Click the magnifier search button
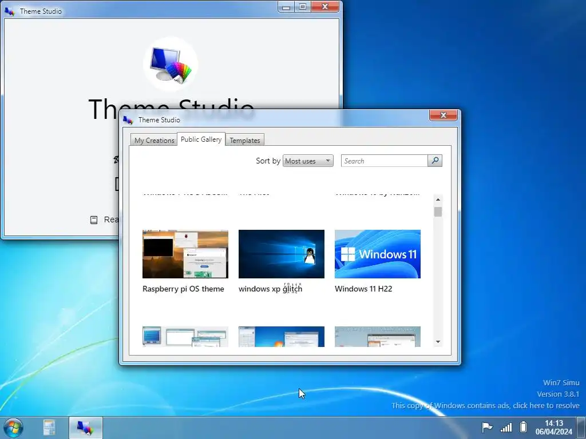The image size is (586, 439). click(x=435, y=161)
